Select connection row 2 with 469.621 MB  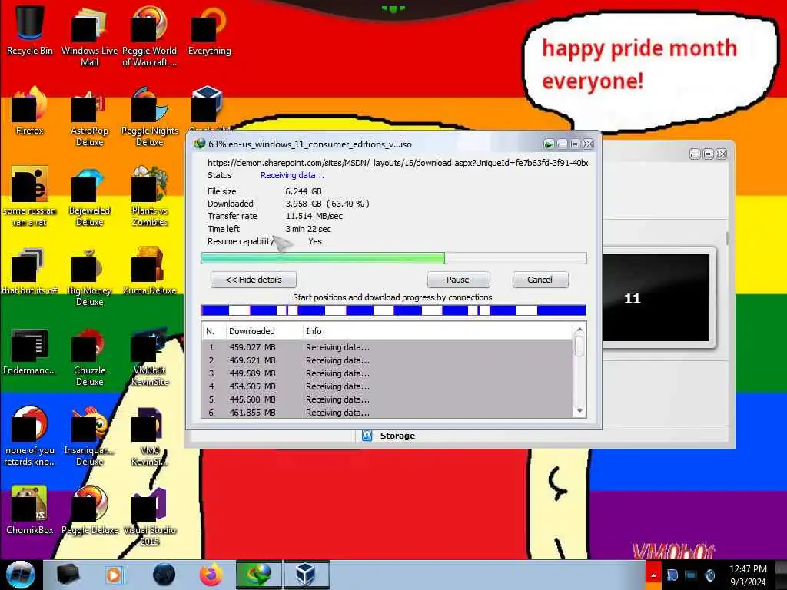[x=387, y=360]
